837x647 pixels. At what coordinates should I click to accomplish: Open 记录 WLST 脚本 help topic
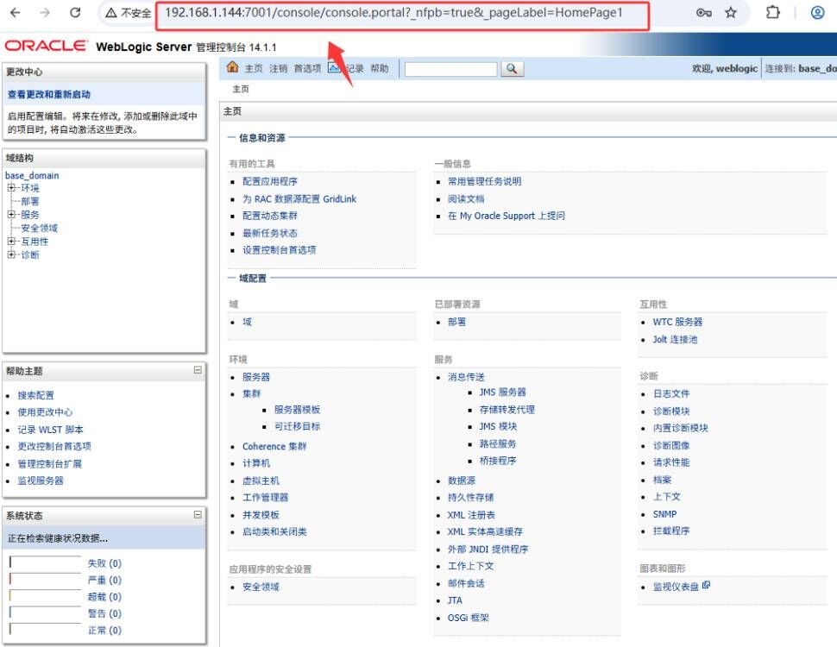[x=51, y=430]
